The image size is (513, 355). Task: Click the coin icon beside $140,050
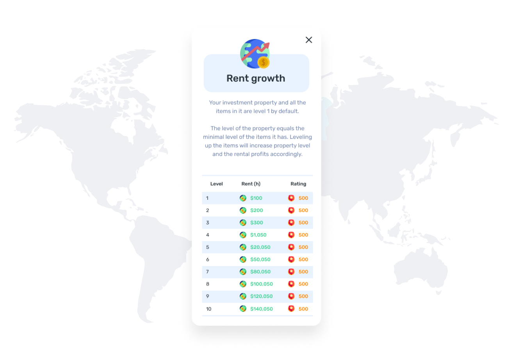click(243, 309)
